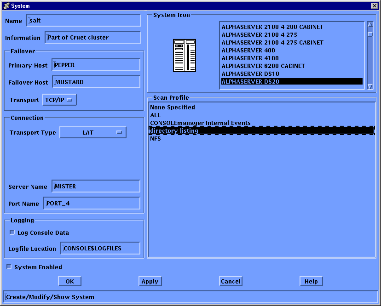Click the OK button
Screen dimensions: 381x306
[x=70, y=281]
